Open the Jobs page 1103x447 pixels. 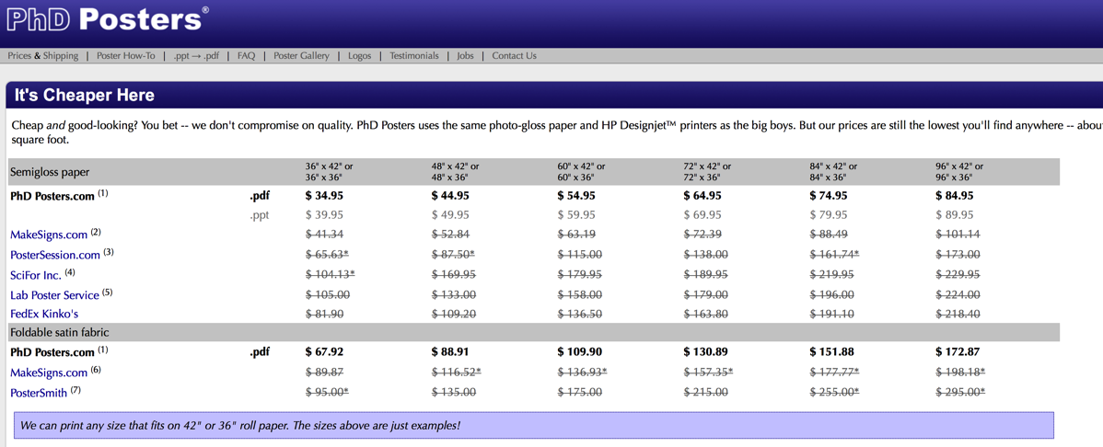click(x=465, y=55)
